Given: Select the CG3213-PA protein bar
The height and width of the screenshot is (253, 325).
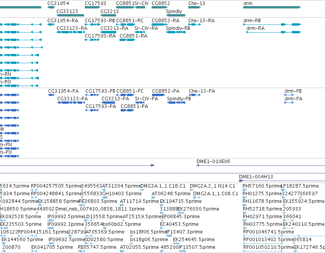Looking at the screenshot, I should point(108,103).
